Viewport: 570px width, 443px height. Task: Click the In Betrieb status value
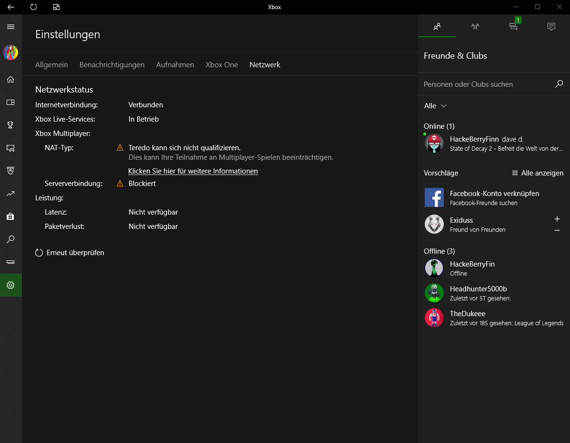(144, 119)
